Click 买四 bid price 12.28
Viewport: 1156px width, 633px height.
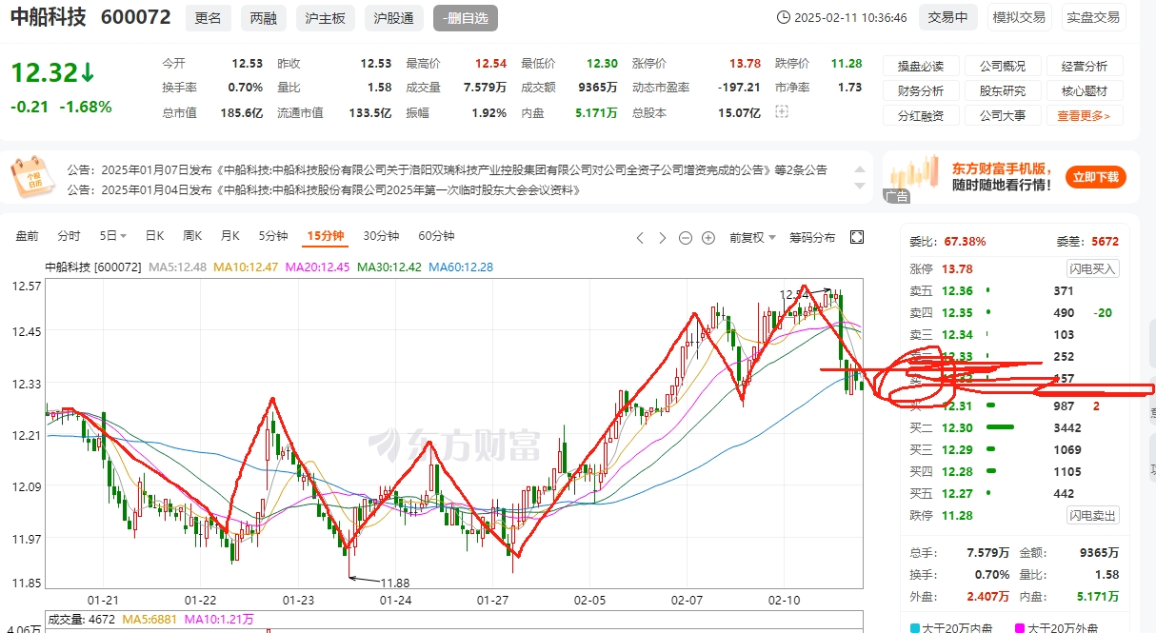957,472
